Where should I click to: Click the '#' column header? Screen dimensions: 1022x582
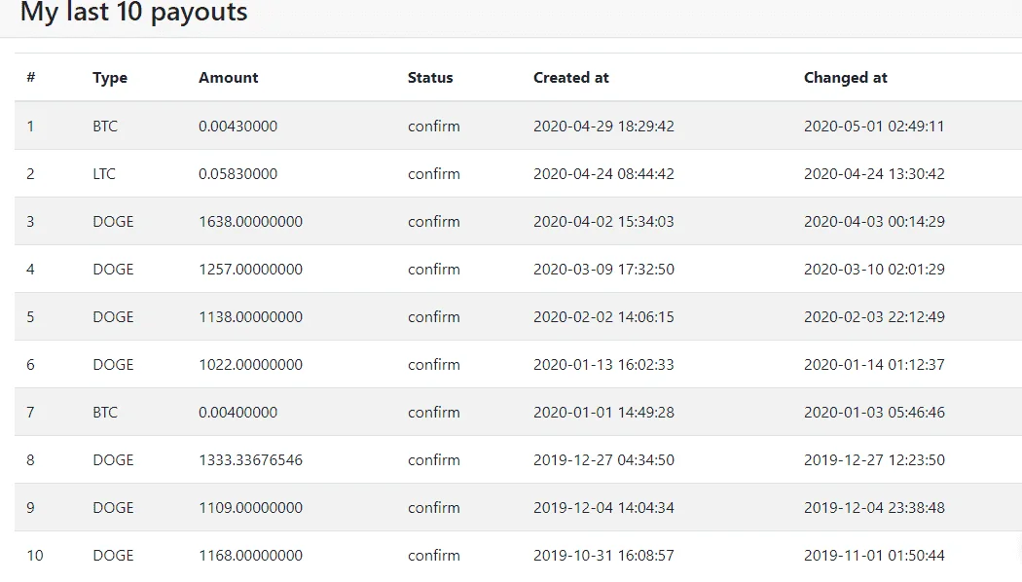[30, 78]
